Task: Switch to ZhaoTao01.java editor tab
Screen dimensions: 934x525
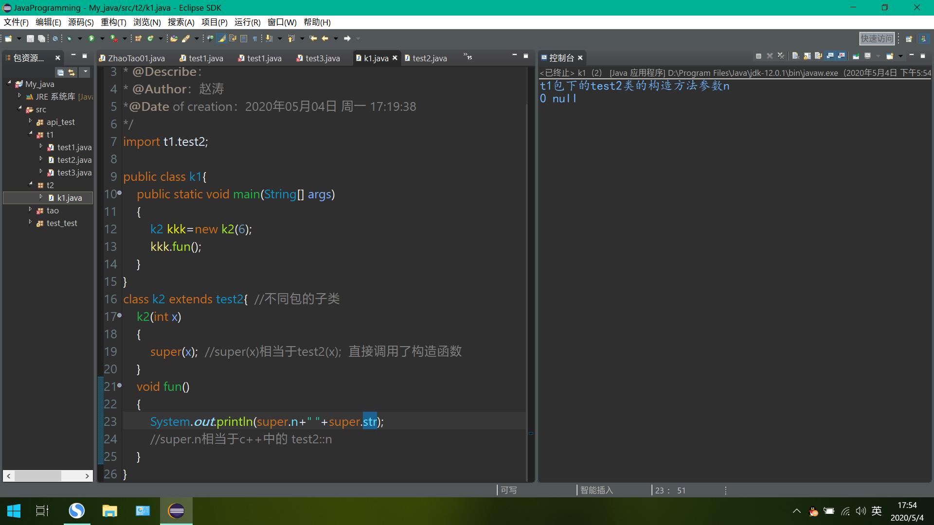Action: point(131,58)
